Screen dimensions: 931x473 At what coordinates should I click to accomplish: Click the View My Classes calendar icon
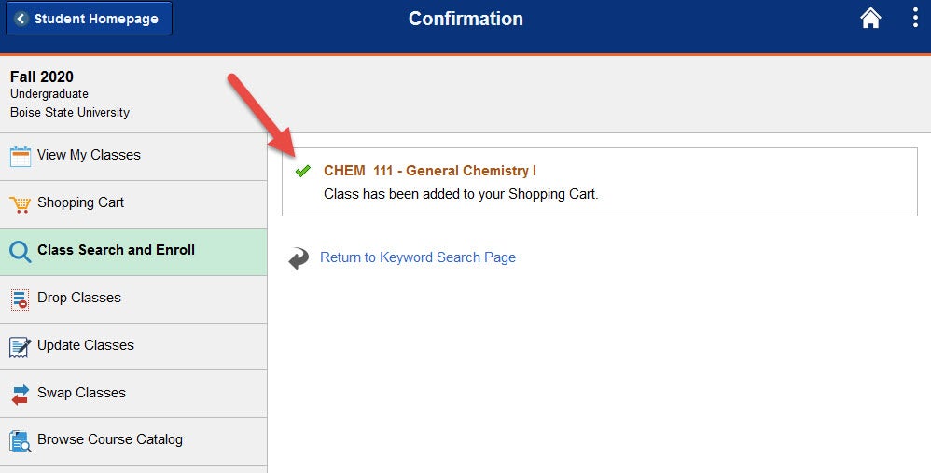pos(21,157)
